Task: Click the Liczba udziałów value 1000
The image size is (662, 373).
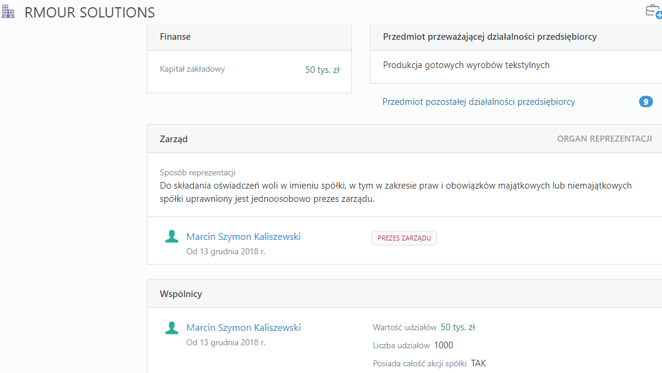Action: coord(444,345)
